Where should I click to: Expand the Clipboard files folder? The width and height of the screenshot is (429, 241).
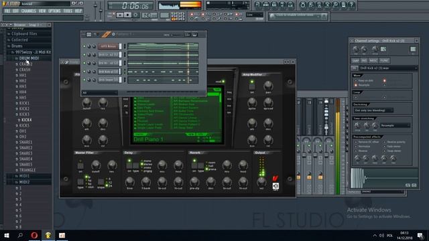tap(24, 34)
